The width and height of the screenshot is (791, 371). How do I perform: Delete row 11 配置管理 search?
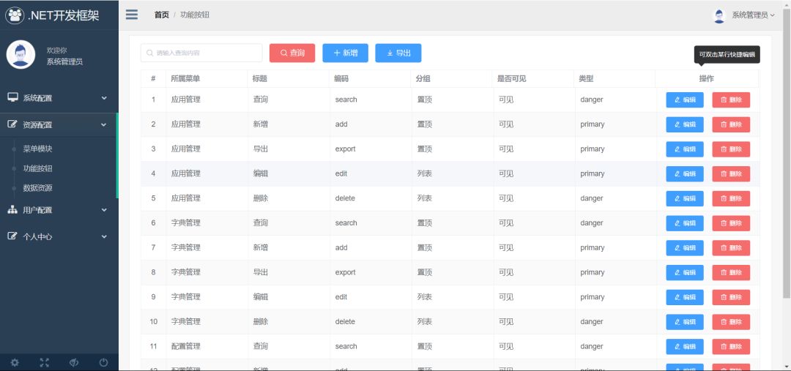pos(731,347)
